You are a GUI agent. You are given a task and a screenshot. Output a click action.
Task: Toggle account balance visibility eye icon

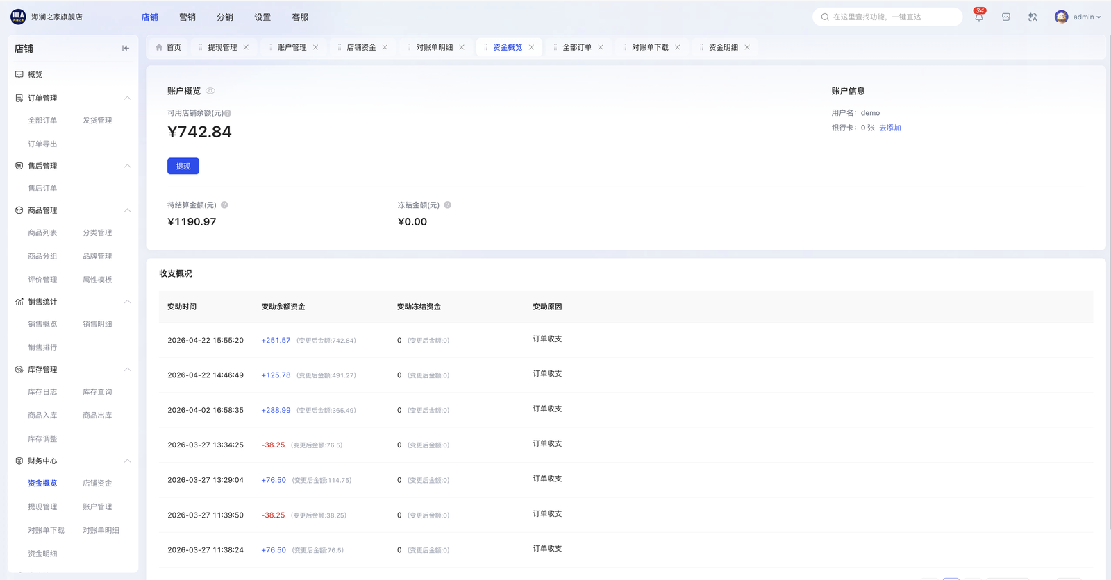click(x=210, y=91)
